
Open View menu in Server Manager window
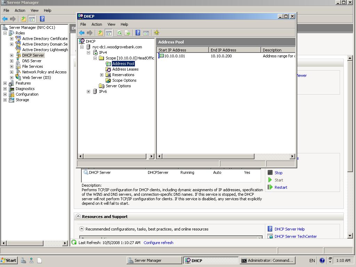[34, 10]
